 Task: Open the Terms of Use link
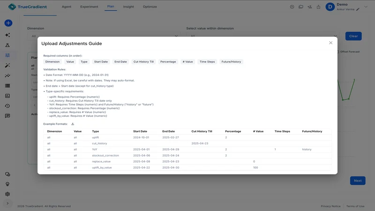[355, 206]
